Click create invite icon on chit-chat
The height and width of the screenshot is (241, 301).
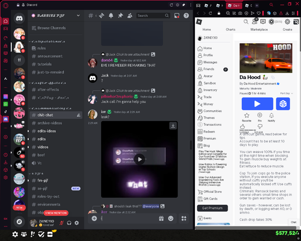point(79,115)
